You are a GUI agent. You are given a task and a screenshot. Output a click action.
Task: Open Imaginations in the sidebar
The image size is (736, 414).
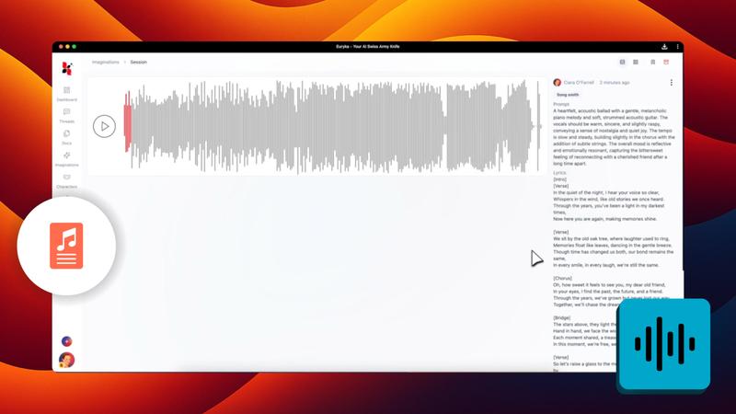pyautogui.click(x=66, y=159)
